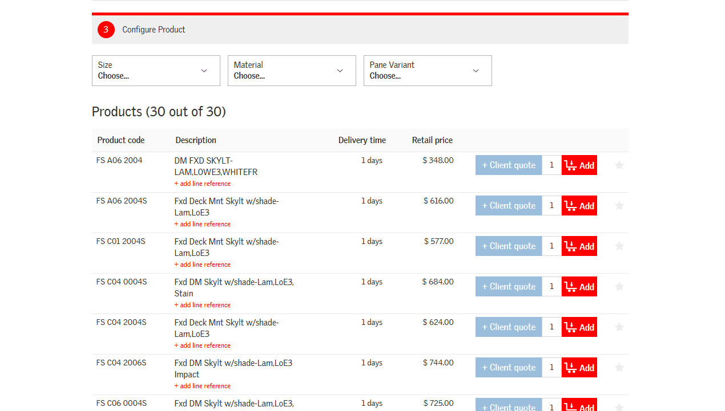Create client quote for FS A06 2004

pyautogui.click(x=509, y=165)
